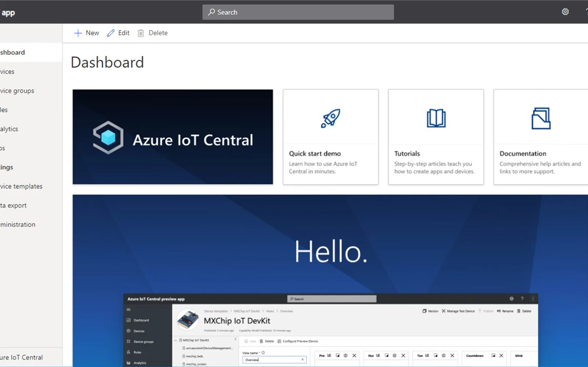
Task: Click the Search magnifier icon
Action: 211,12
